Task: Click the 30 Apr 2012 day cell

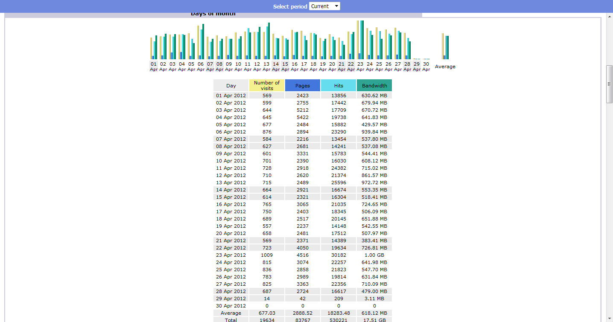Action: tap(231, 306)
